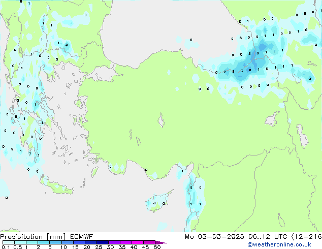
Task: Click the 5–10 mm legend color box
Action: 55,242
